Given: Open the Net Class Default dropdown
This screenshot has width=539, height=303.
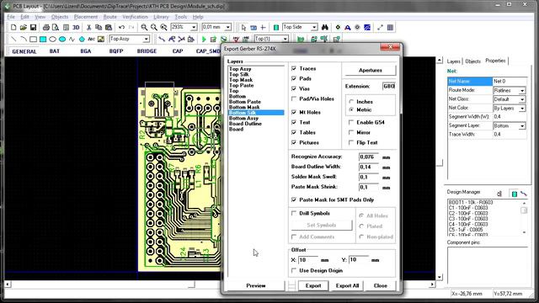Looking at the screenshot, I should [x=522, y=99].
